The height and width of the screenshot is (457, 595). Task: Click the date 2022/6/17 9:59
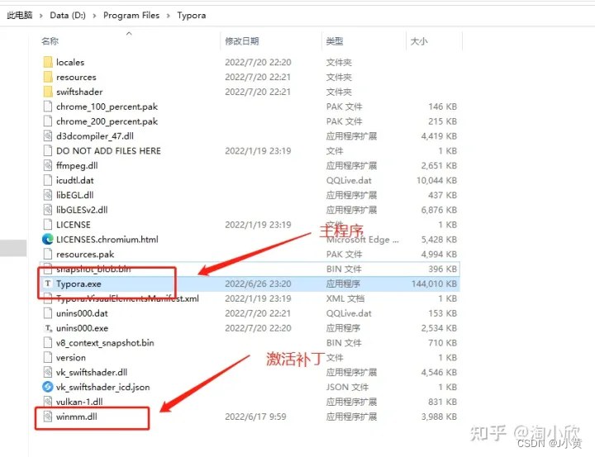point(255,417)
